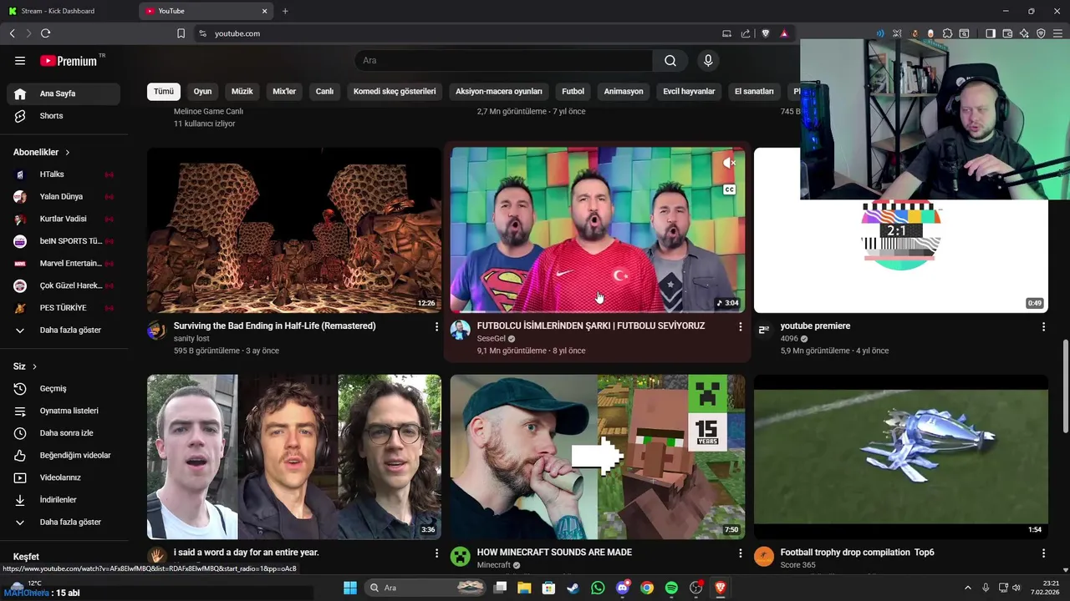Open the sanity lost channel avatar
Screen dimensions: 1070x601
[157, 330]
